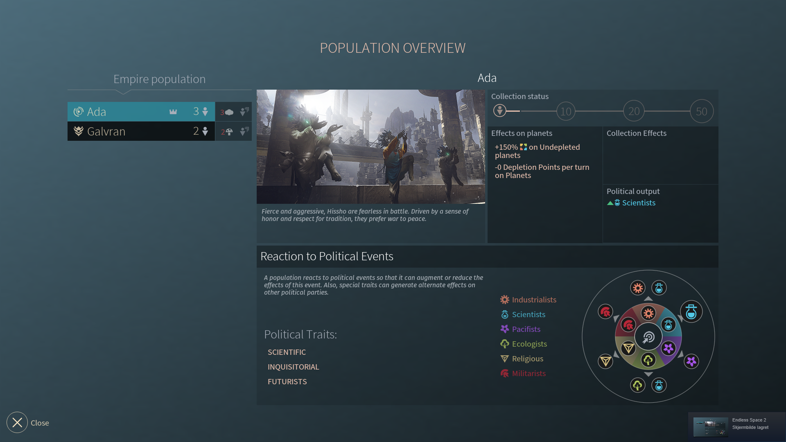Click the Ecologists tree on the outer ring
Image resolution: width=786 pixels, height=442 pixels.
(638, 385)
